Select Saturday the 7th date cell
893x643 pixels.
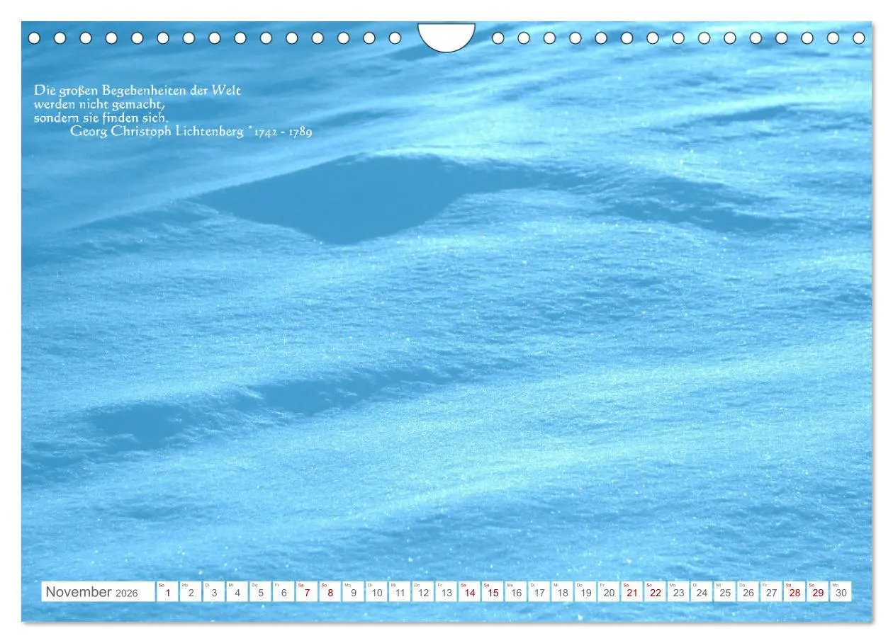pyautogui.click(x=307, y=592)
